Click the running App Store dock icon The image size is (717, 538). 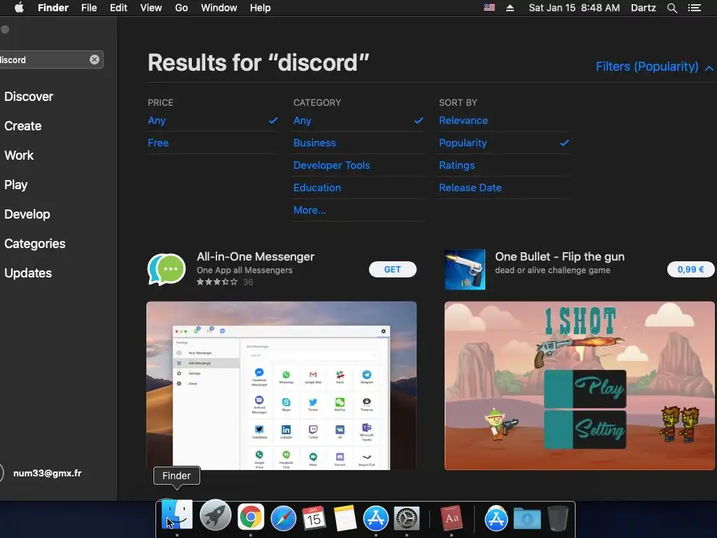pyautogui.click(x=375, y=518)
